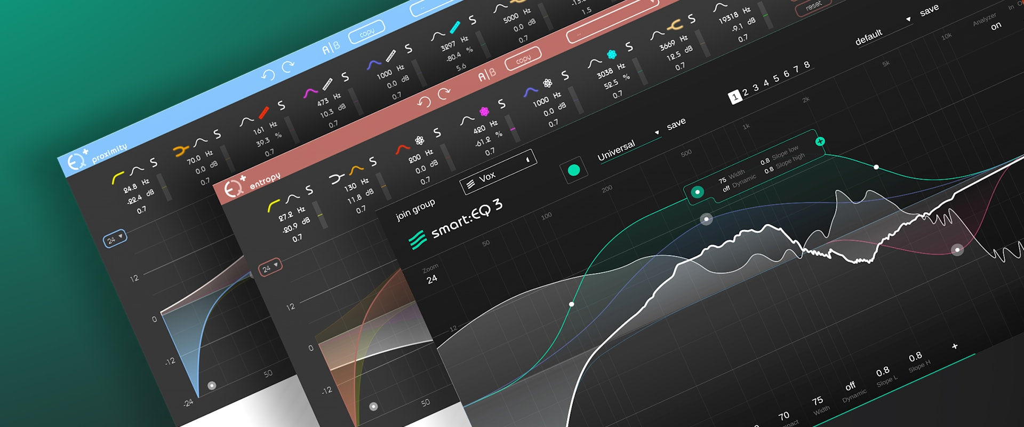This screenshot has width=1024, height=427.
Task: Open the default preset dropdown
Action: tap(908, 20)
